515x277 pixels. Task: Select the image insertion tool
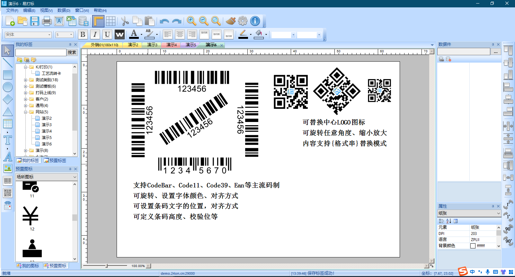[8, 168]
